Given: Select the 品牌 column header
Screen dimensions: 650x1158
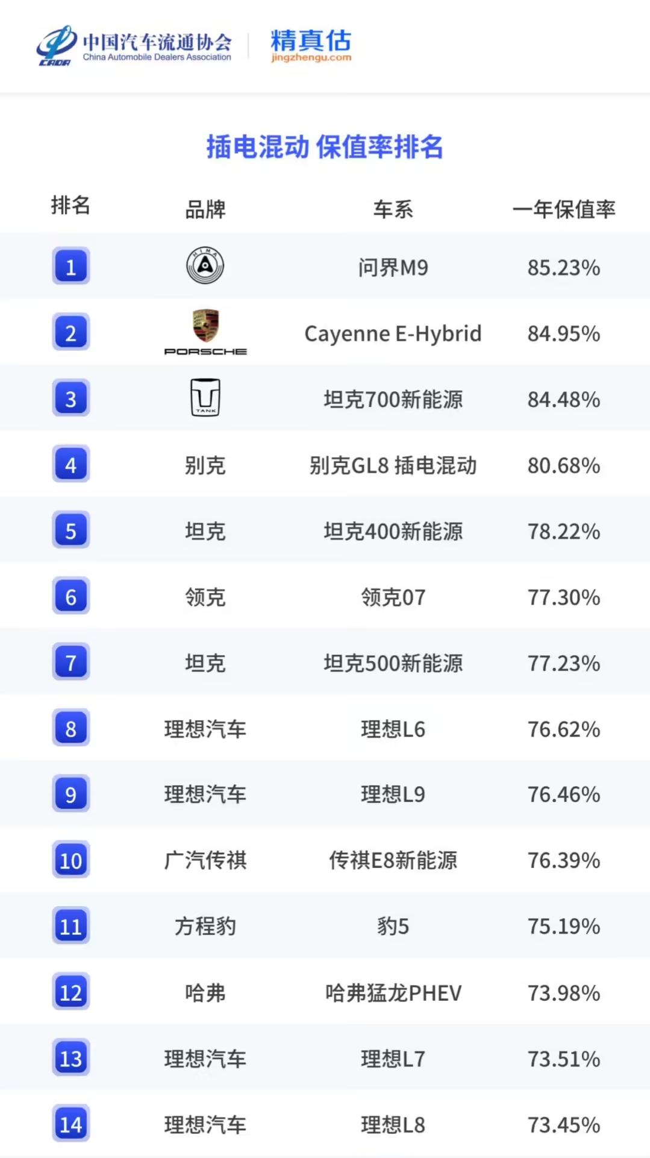Looking at the screenshot, I should click(x=205, y=209).
